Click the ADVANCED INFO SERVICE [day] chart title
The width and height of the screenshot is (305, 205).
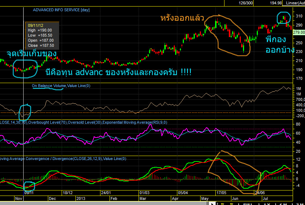point(61,10)
